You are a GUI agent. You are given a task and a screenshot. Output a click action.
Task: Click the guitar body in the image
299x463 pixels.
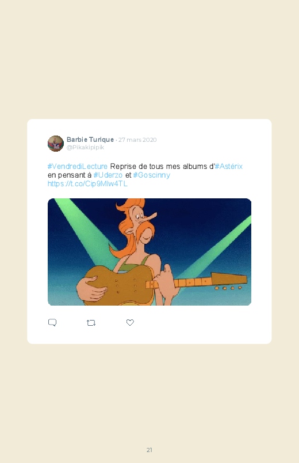(119, 285)
